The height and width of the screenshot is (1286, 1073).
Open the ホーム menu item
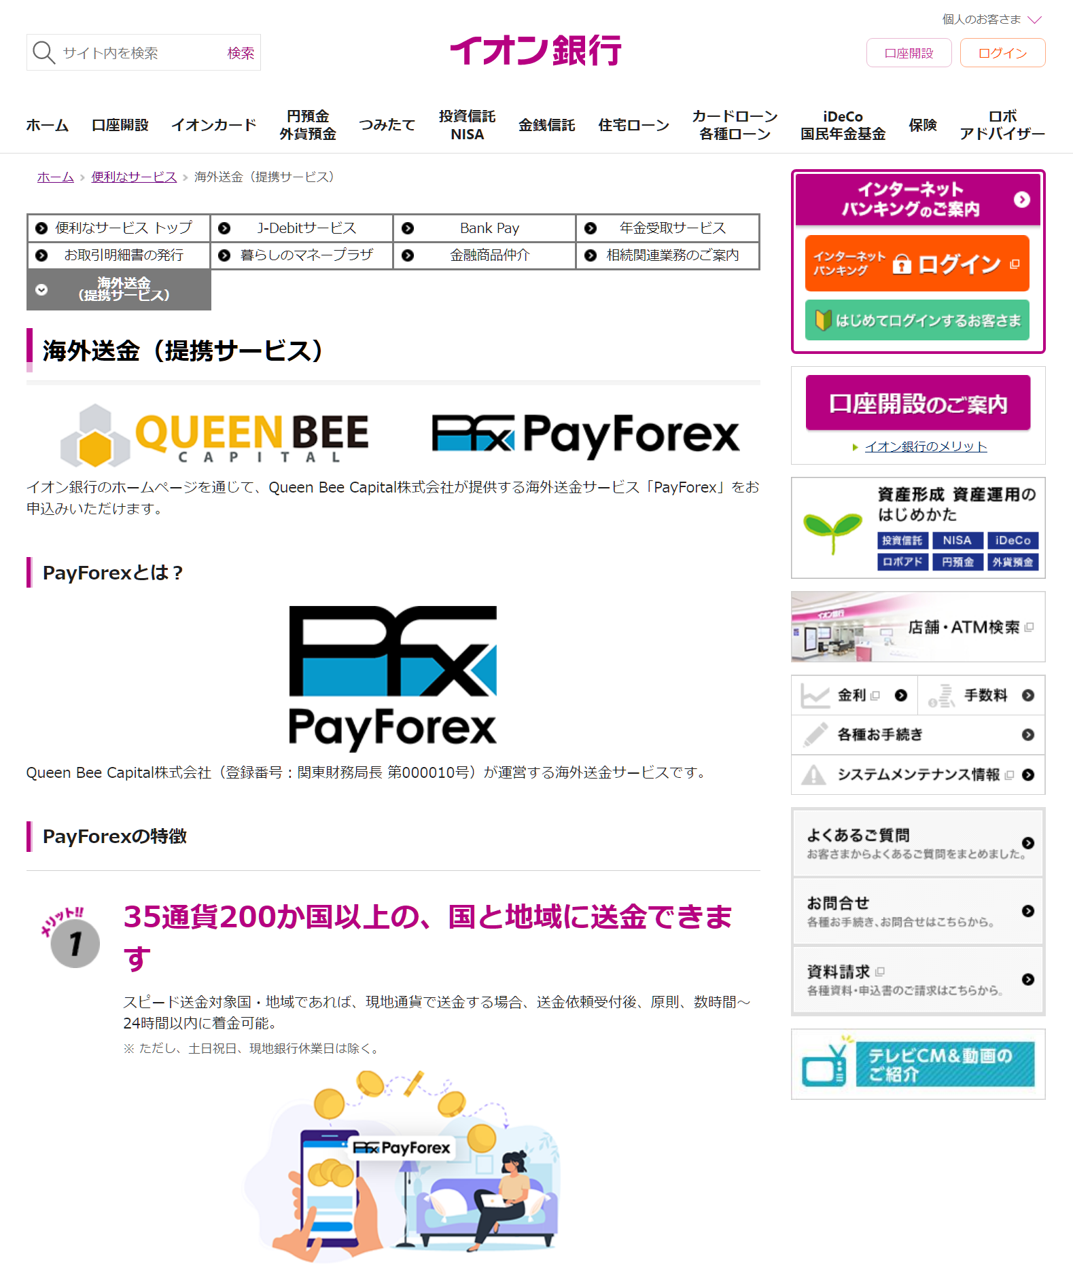click(x=48, y=125)
